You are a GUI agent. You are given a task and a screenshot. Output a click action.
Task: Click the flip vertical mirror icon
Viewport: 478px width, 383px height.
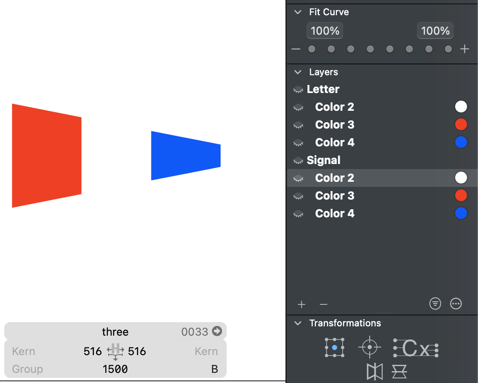(x=398, y=372)
